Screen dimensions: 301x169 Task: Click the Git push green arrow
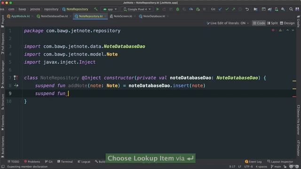tap(233, 9)
